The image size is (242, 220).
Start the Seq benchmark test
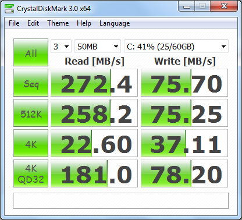tap(31, 83)
